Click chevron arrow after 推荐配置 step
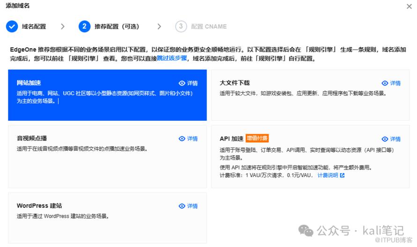The image size is (417, 247). click(x=159, y=26)
